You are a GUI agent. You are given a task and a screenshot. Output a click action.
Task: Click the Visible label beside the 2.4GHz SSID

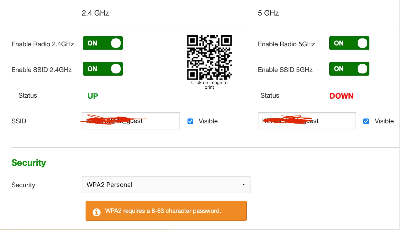tap(208, 121)
